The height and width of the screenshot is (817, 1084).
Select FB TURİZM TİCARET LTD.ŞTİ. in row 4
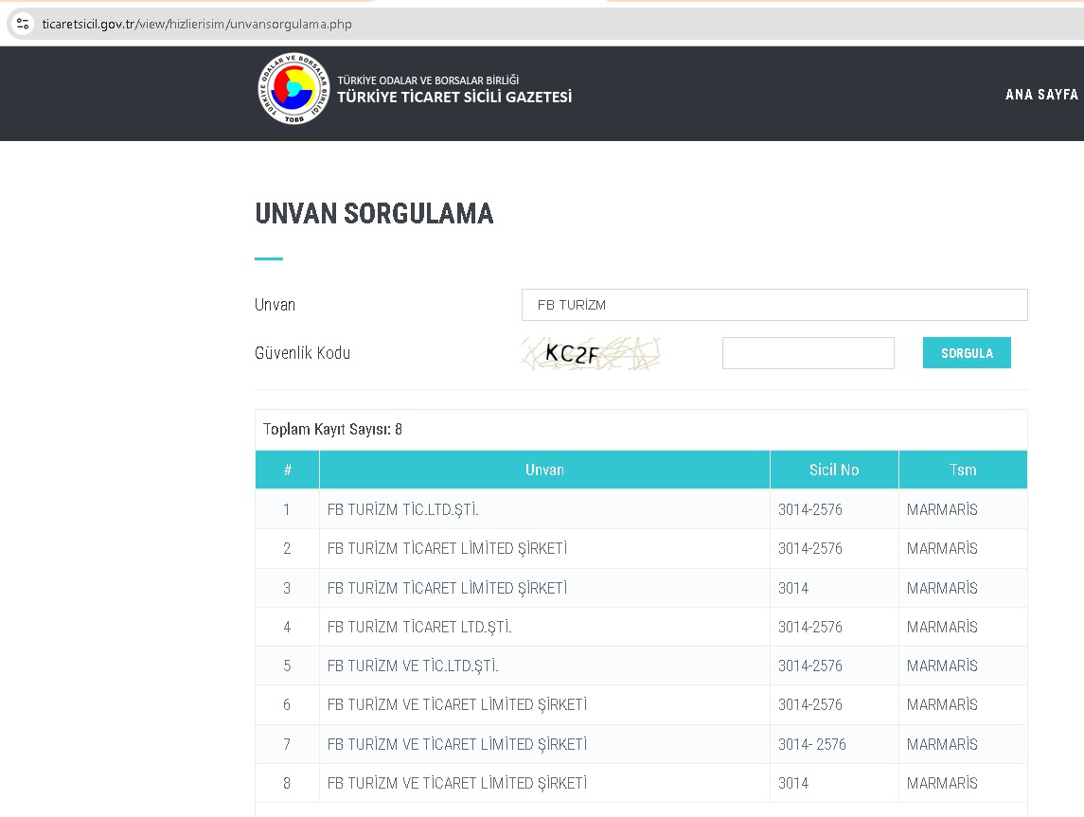tap(419, 627)
